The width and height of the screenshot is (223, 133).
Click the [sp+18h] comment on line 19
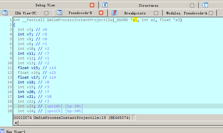[54, 106]
